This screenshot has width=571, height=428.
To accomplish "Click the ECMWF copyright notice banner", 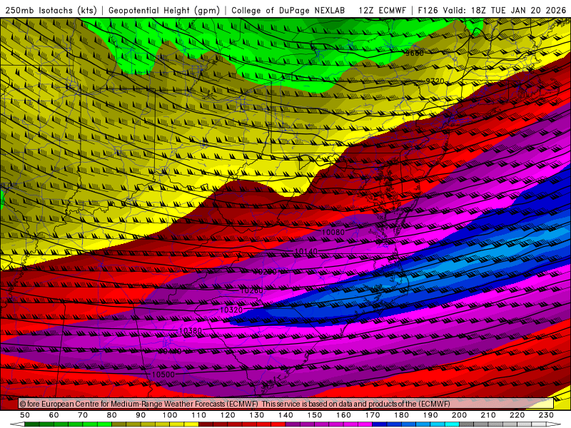I will point(286,403).
